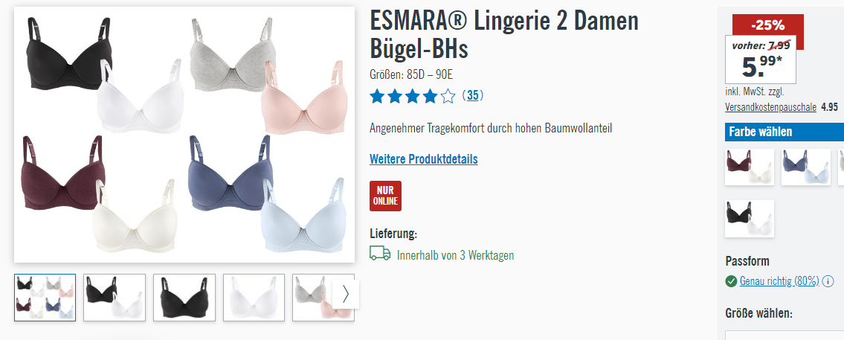Image resolution: width=844 pixels, height=340 pixels.
Task: Click the NUR ONLINE red badge
Action: pos(385,196)
